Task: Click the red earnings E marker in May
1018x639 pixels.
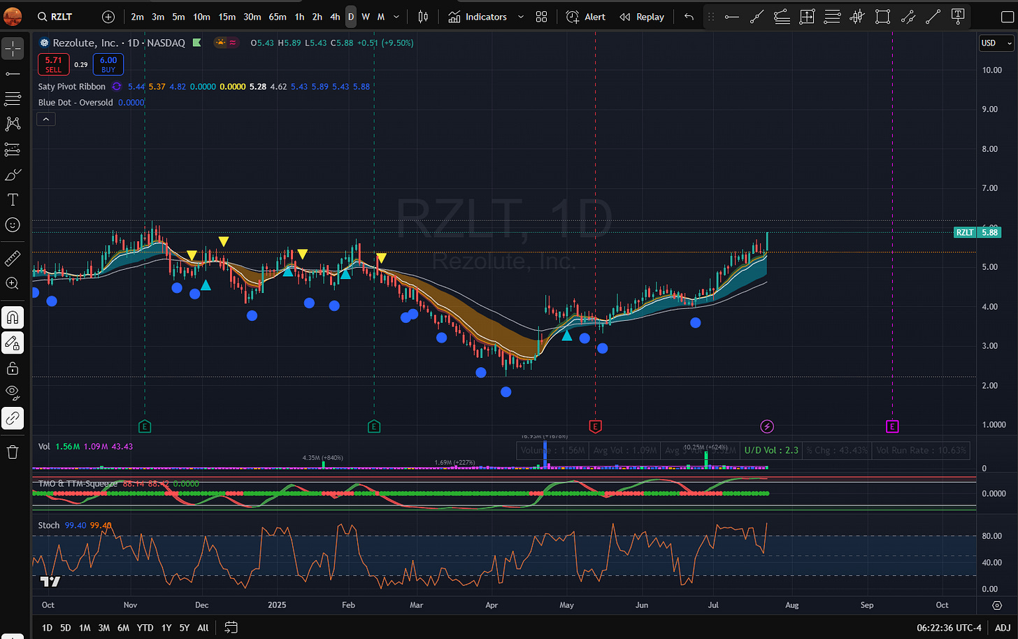Action: coord(596,426)
